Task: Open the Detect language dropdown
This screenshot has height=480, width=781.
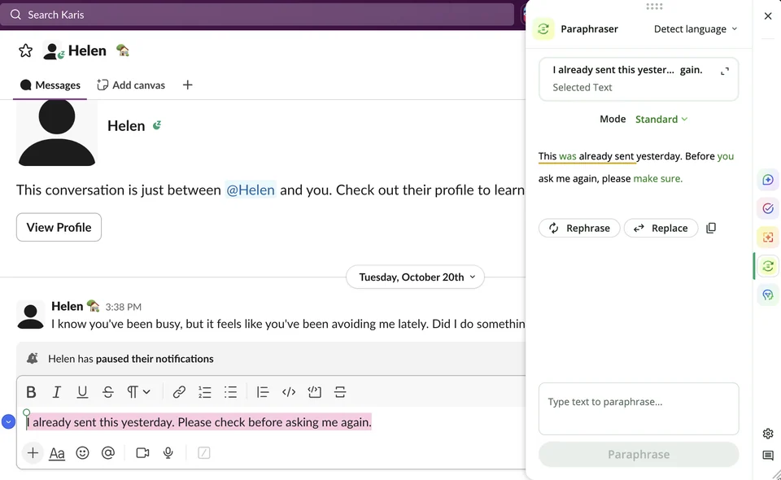Action: coord(696,28)
